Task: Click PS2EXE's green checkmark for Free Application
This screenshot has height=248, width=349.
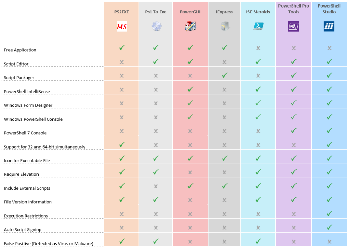Action: 122,48
